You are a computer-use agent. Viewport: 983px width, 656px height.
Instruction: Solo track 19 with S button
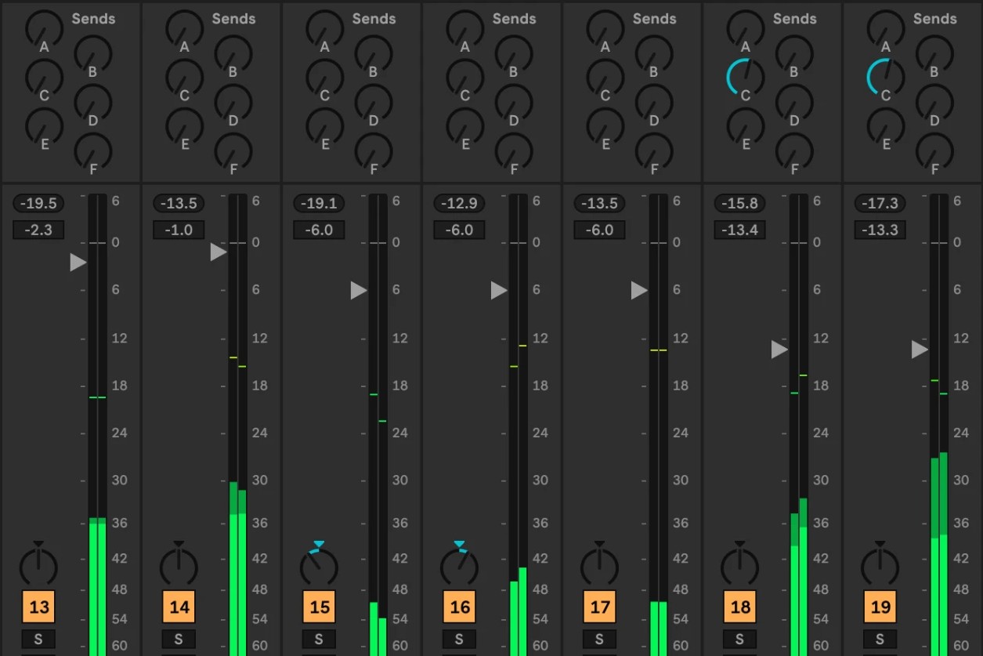(x=880, y=640)
